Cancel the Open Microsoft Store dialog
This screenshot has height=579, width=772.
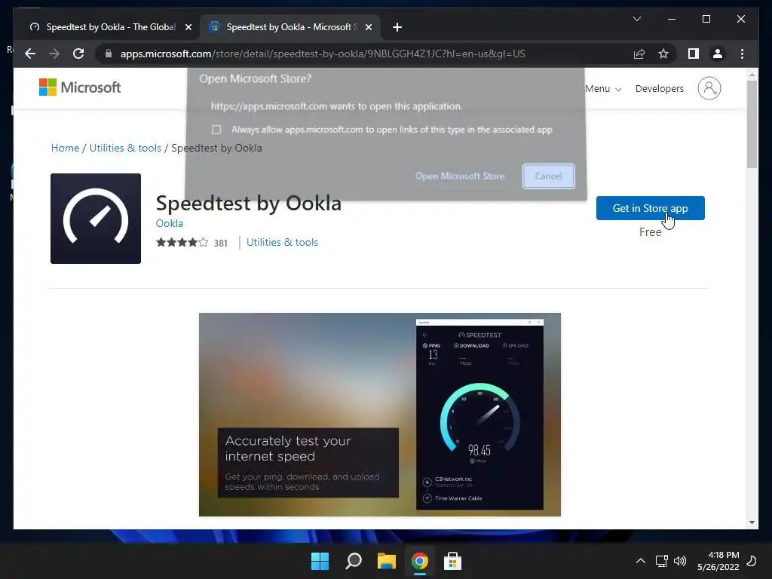(548, 176)
